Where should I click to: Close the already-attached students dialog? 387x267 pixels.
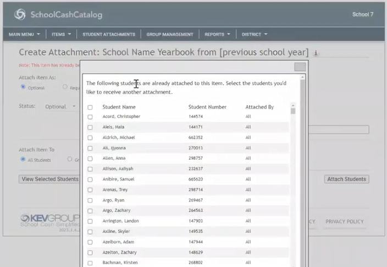pyautogui.click(x=300, y=67)
